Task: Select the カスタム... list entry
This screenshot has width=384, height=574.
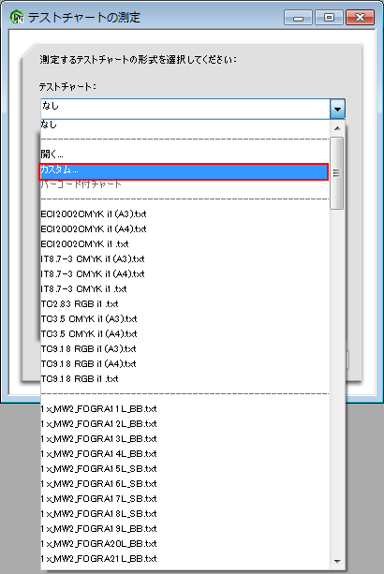Action: coord(184,171)
